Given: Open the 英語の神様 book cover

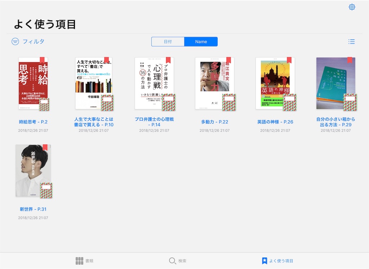Looking at the screenshot, I should tap(275, 83).
